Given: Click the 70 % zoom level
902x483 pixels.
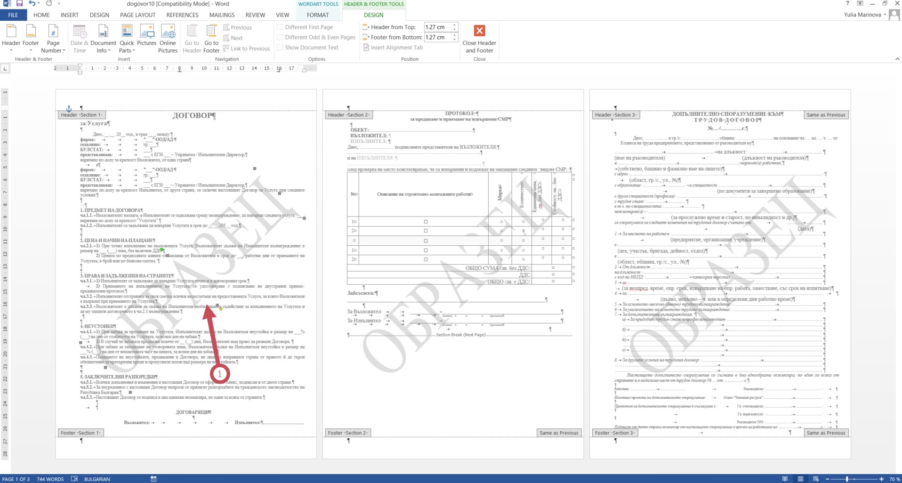Looking at the screenshot, I should (894, 479).
